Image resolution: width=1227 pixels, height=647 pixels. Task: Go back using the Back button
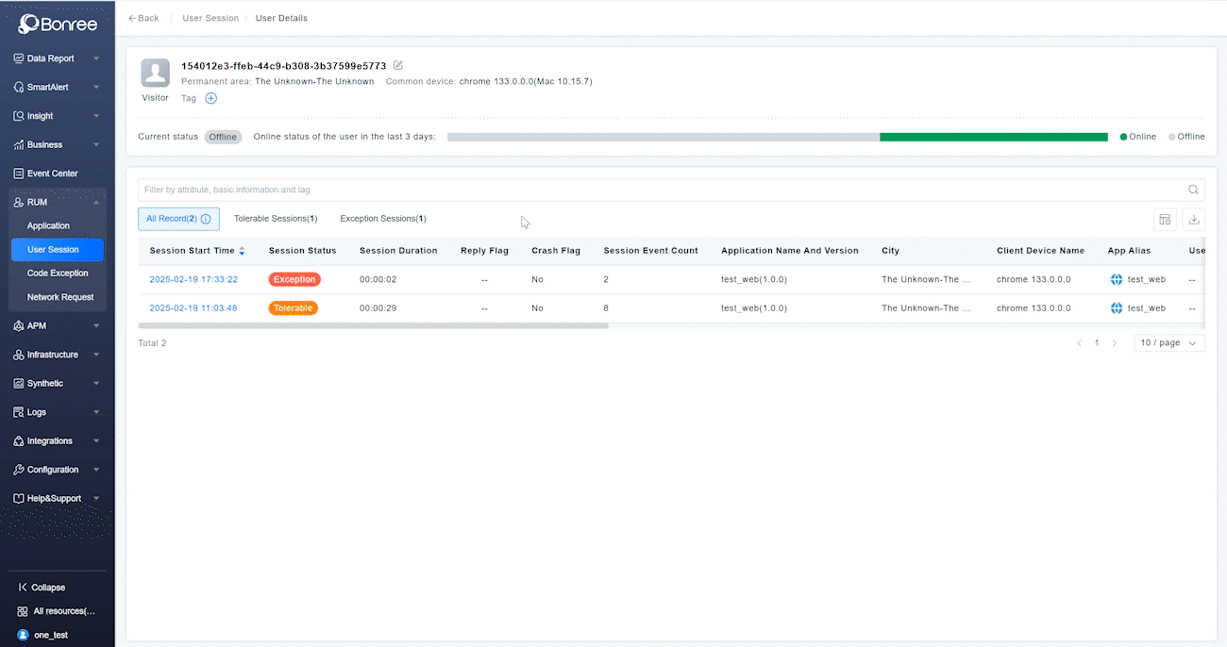click(143, 18)
